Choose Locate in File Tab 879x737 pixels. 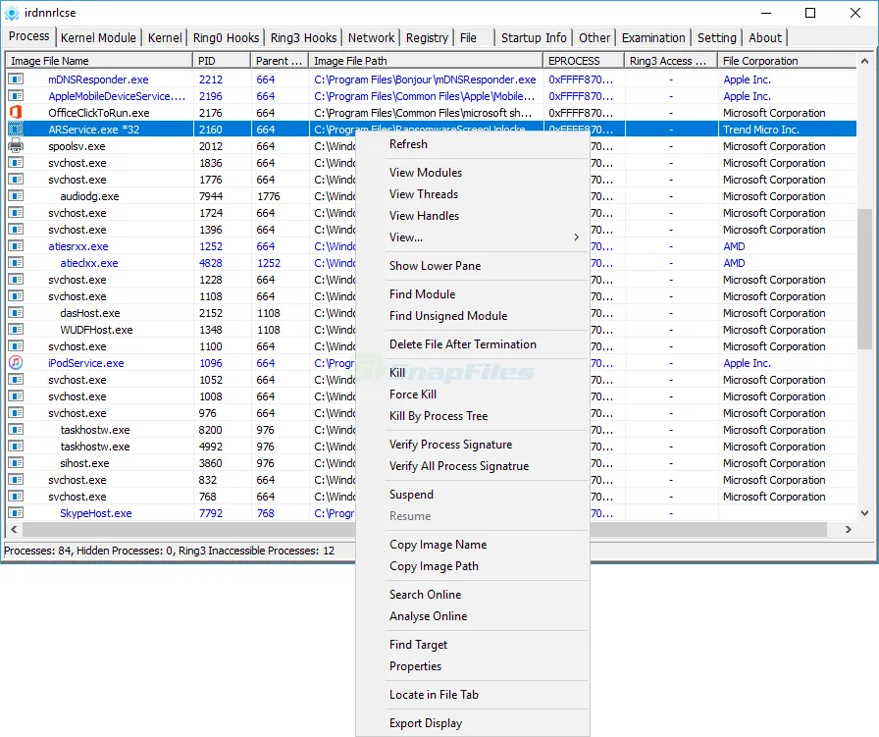473,695
